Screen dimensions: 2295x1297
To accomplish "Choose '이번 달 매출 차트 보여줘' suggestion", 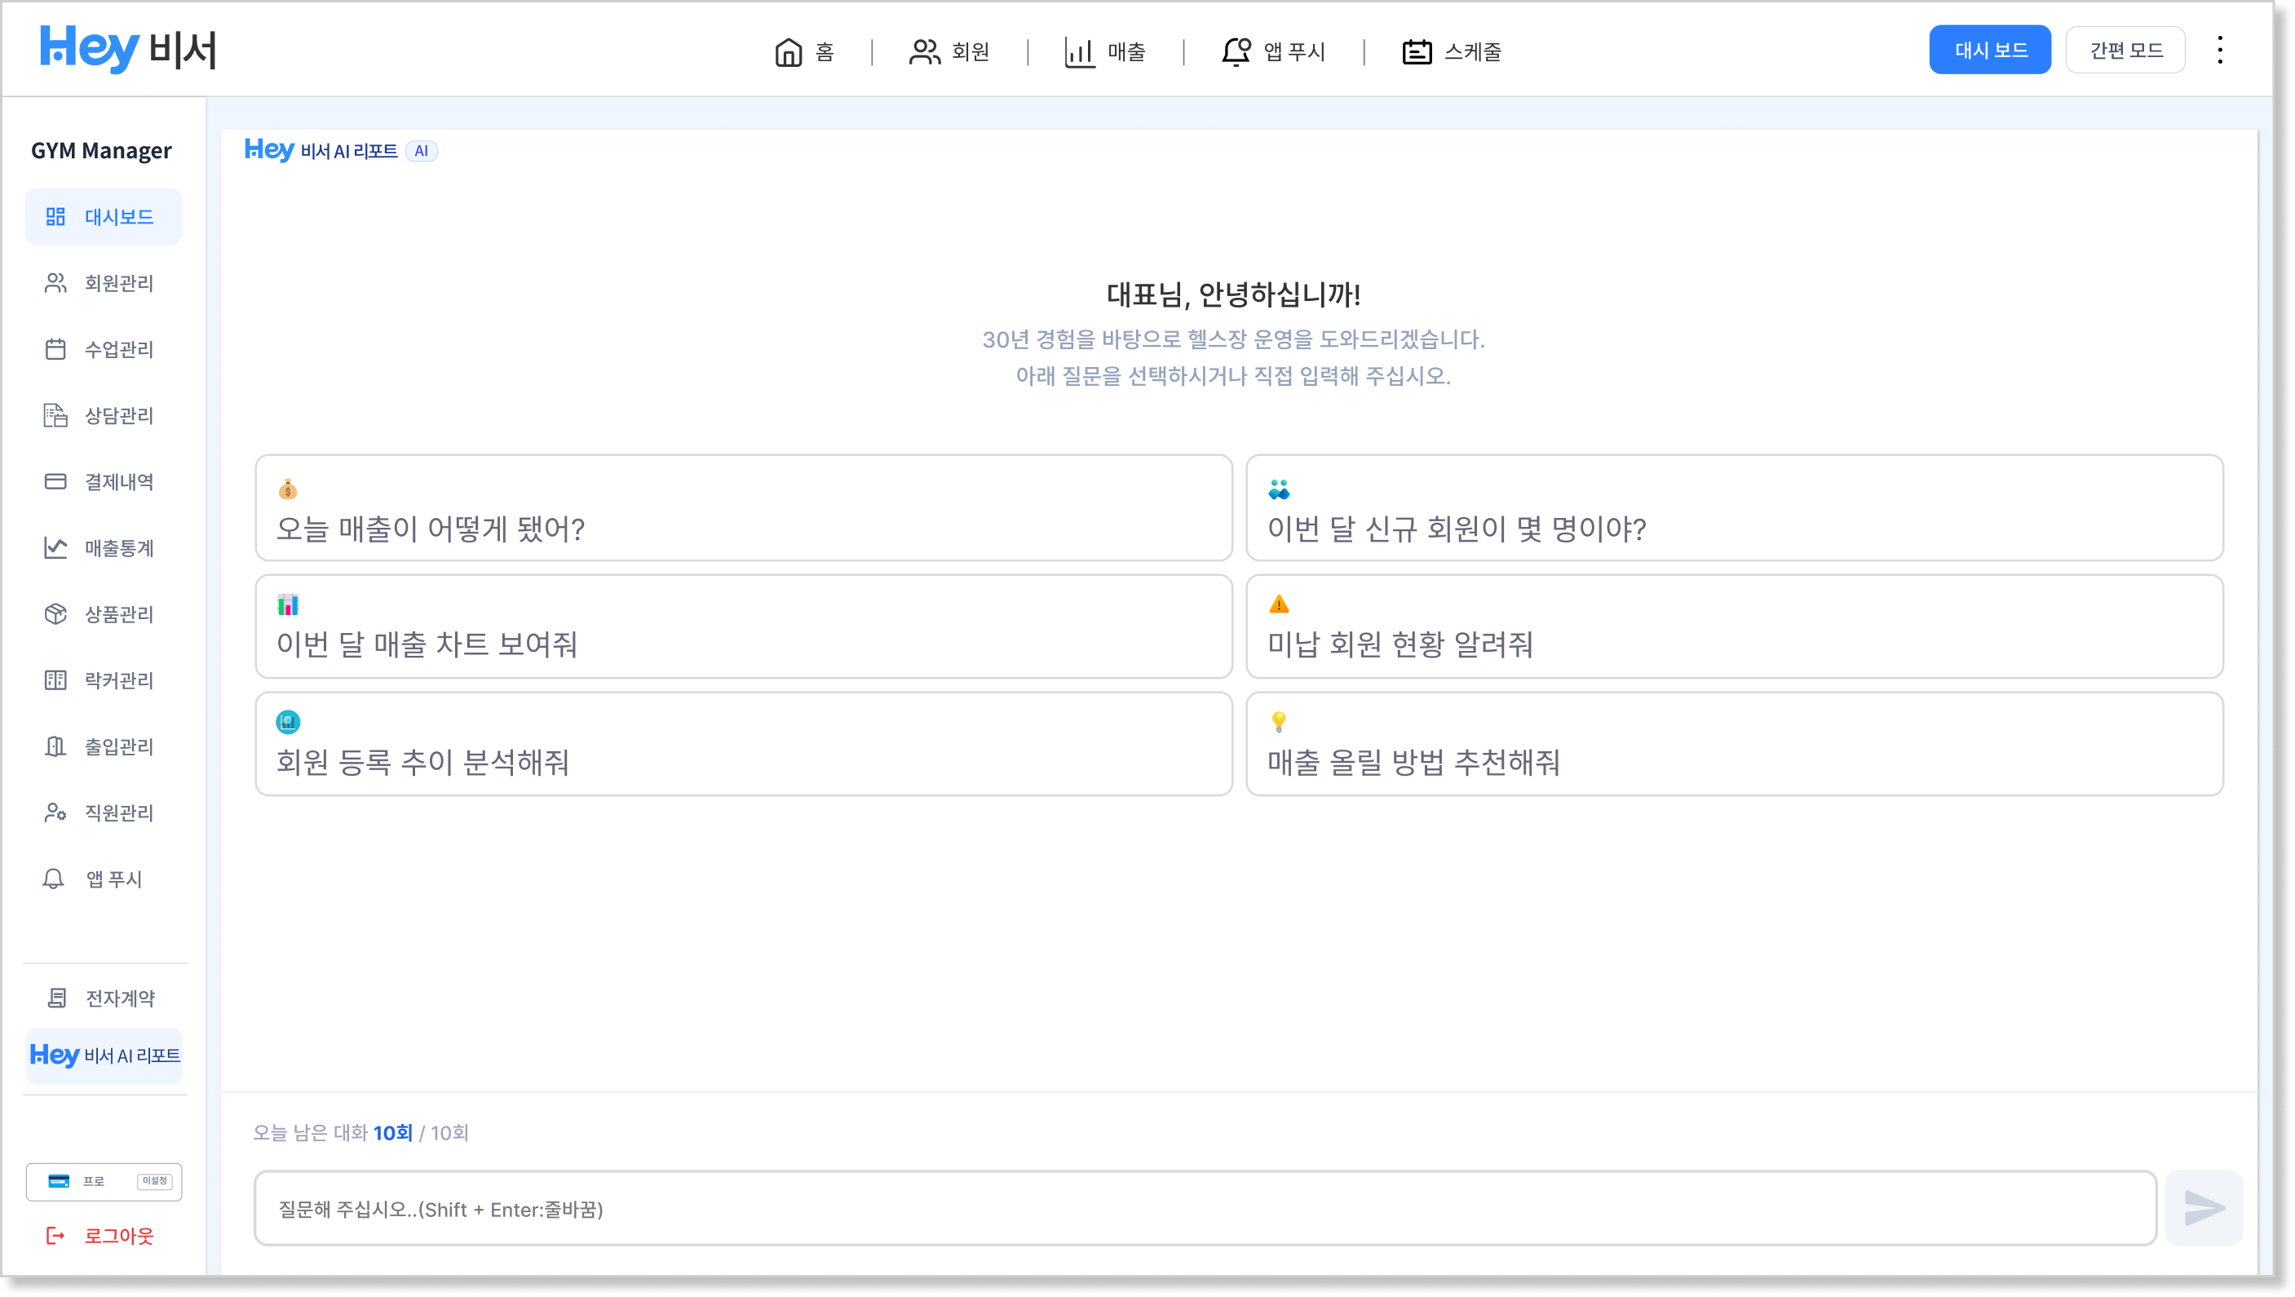I will coord(743,626).
